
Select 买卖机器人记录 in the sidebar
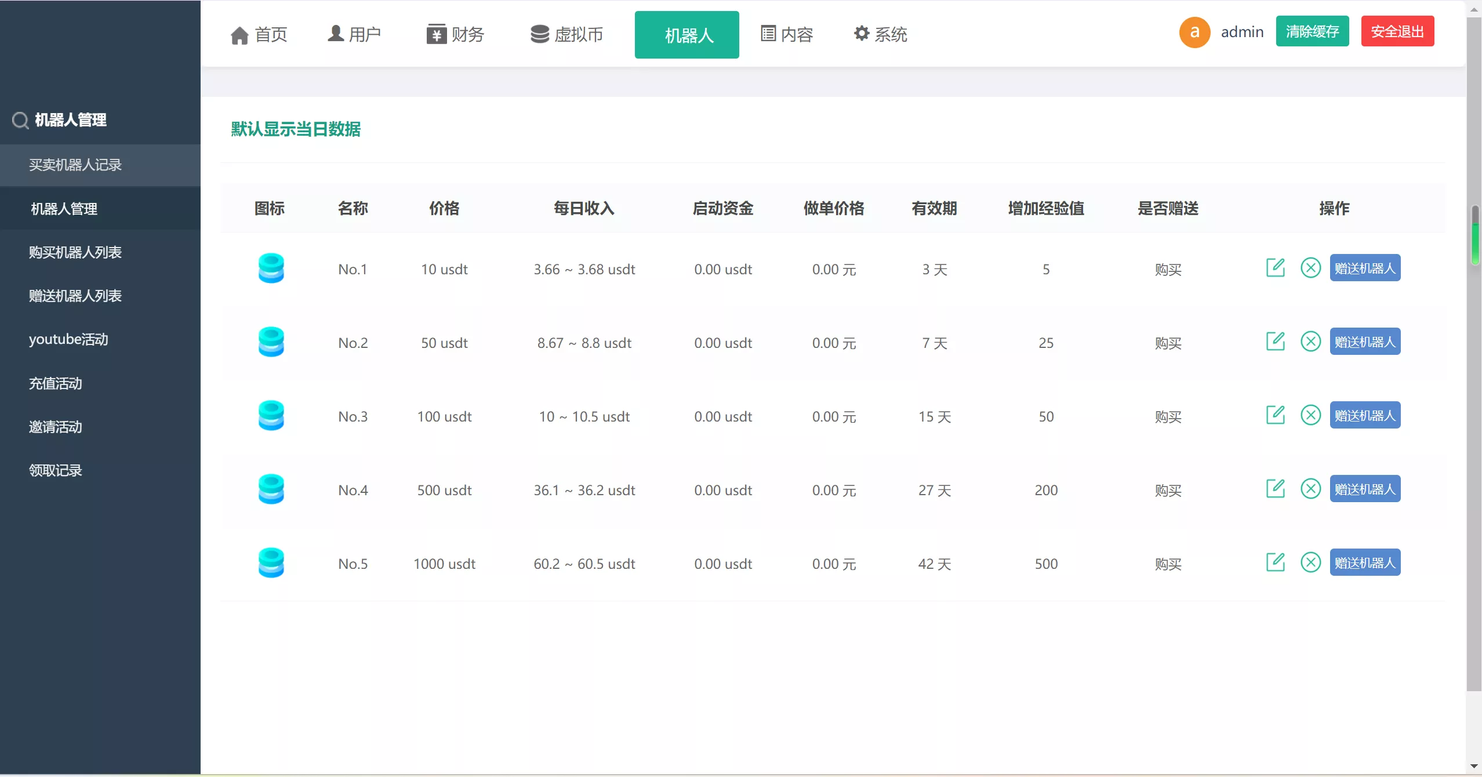[x=75, y=165]
